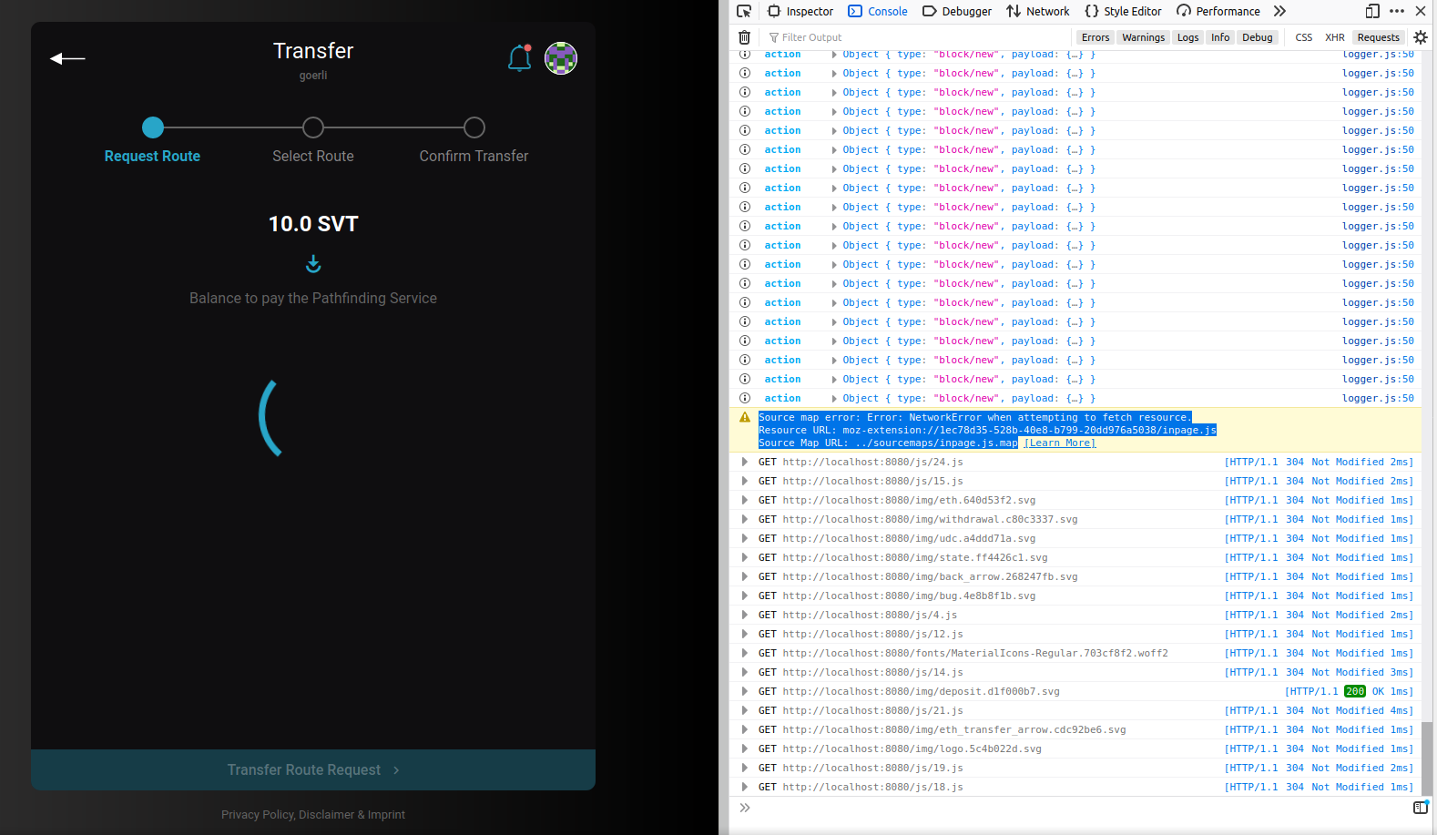1437x835 pixels.
Task: Click the console output scrollbar thumb
Action: coord(1427,758)
